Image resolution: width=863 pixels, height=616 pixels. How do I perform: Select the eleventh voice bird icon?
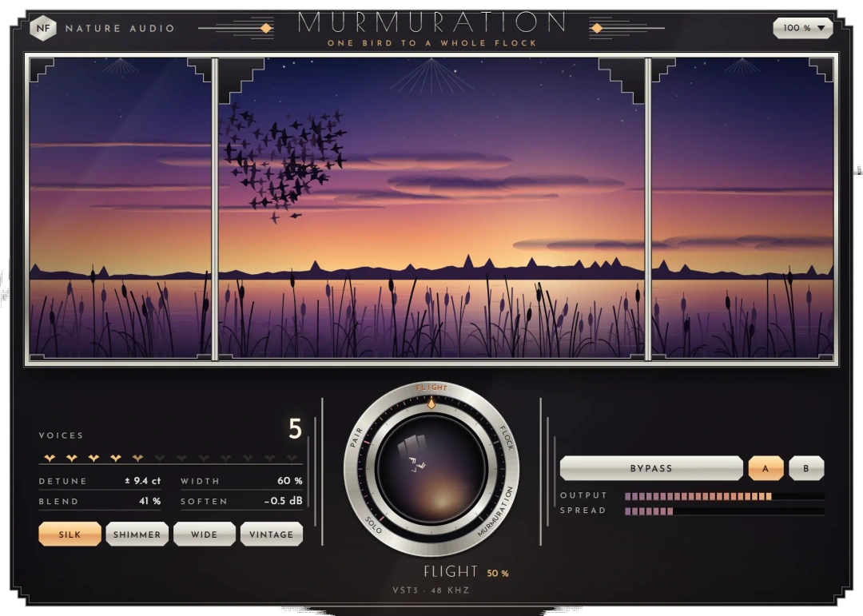click(x=270, y=458)
